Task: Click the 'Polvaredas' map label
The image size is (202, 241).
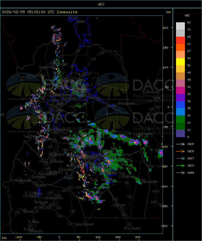Action: point(36,76)
